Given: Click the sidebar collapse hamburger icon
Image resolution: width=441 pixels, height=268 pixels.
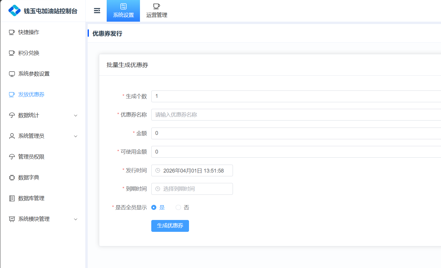Looking at the screenshot, I should point(97,11).
